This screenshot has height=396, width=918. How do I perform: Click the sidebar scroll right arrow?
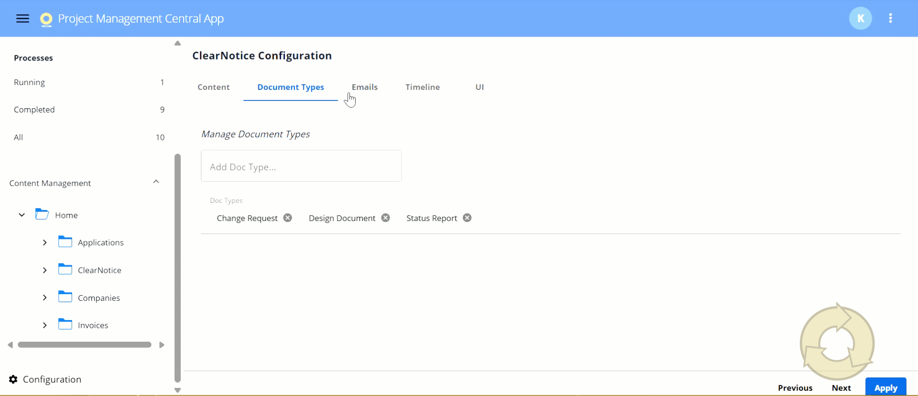click(162, 345)
